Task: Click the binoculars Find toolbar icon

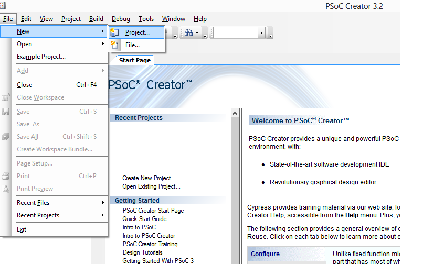Action: pos(188,32)
